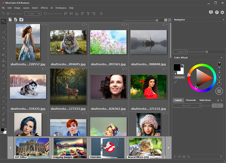The height and width of the screenshot is (163, 226).
Task: Switch to the Selections tab
Action: (x=205, y=100)
